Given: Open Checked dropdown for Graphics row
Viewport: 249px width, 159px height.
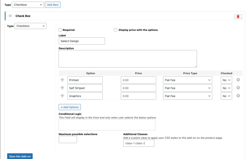Looking at the screenshot, I should point(226,96).
